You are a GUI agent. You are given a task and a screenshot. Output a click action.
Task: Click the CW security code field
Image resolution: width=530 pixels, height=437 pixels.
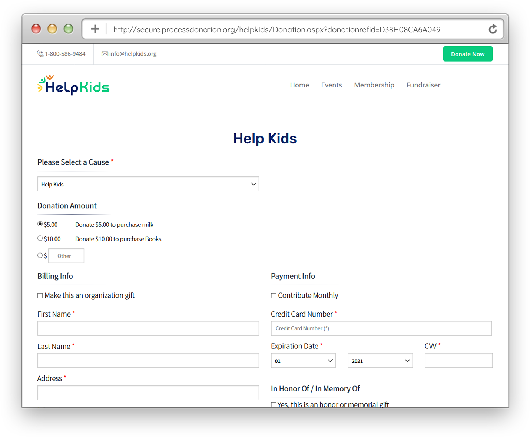pyautogui.click(x=458, y=360)
